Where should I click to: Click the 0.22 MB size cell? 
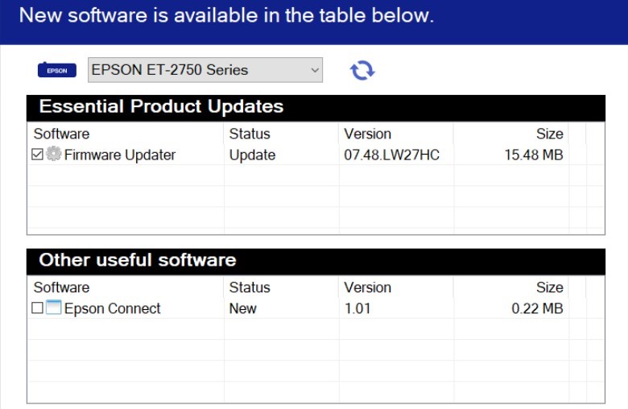[537, 308]
